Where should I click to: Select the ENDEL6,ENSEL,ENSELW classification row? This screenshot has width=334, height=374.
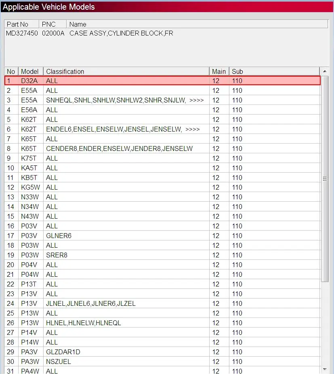(162, 129)
